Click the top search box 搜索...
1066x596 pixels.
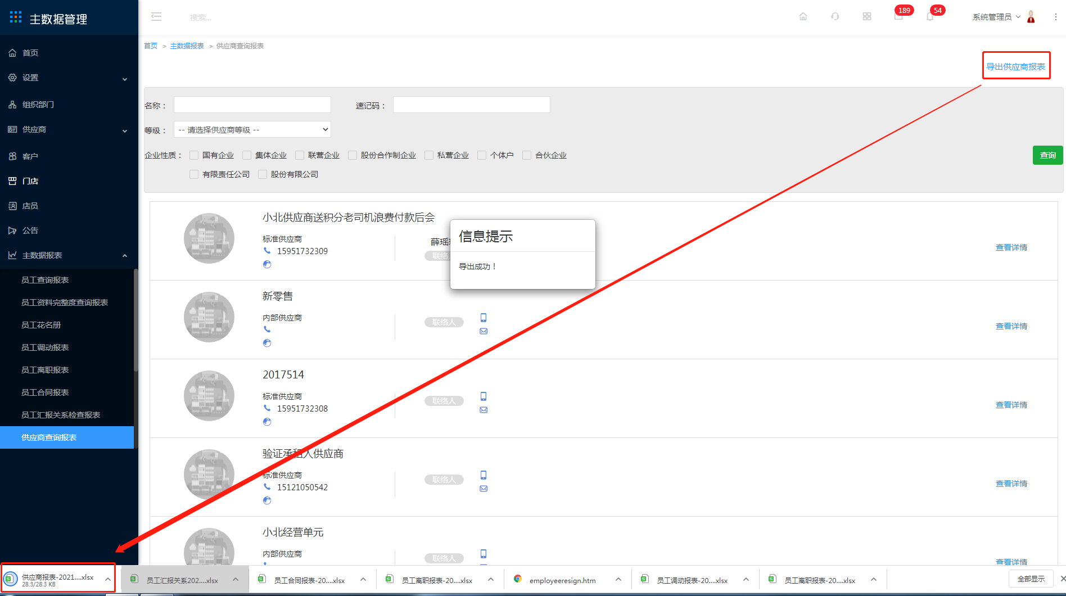click(x=201, y=17)
